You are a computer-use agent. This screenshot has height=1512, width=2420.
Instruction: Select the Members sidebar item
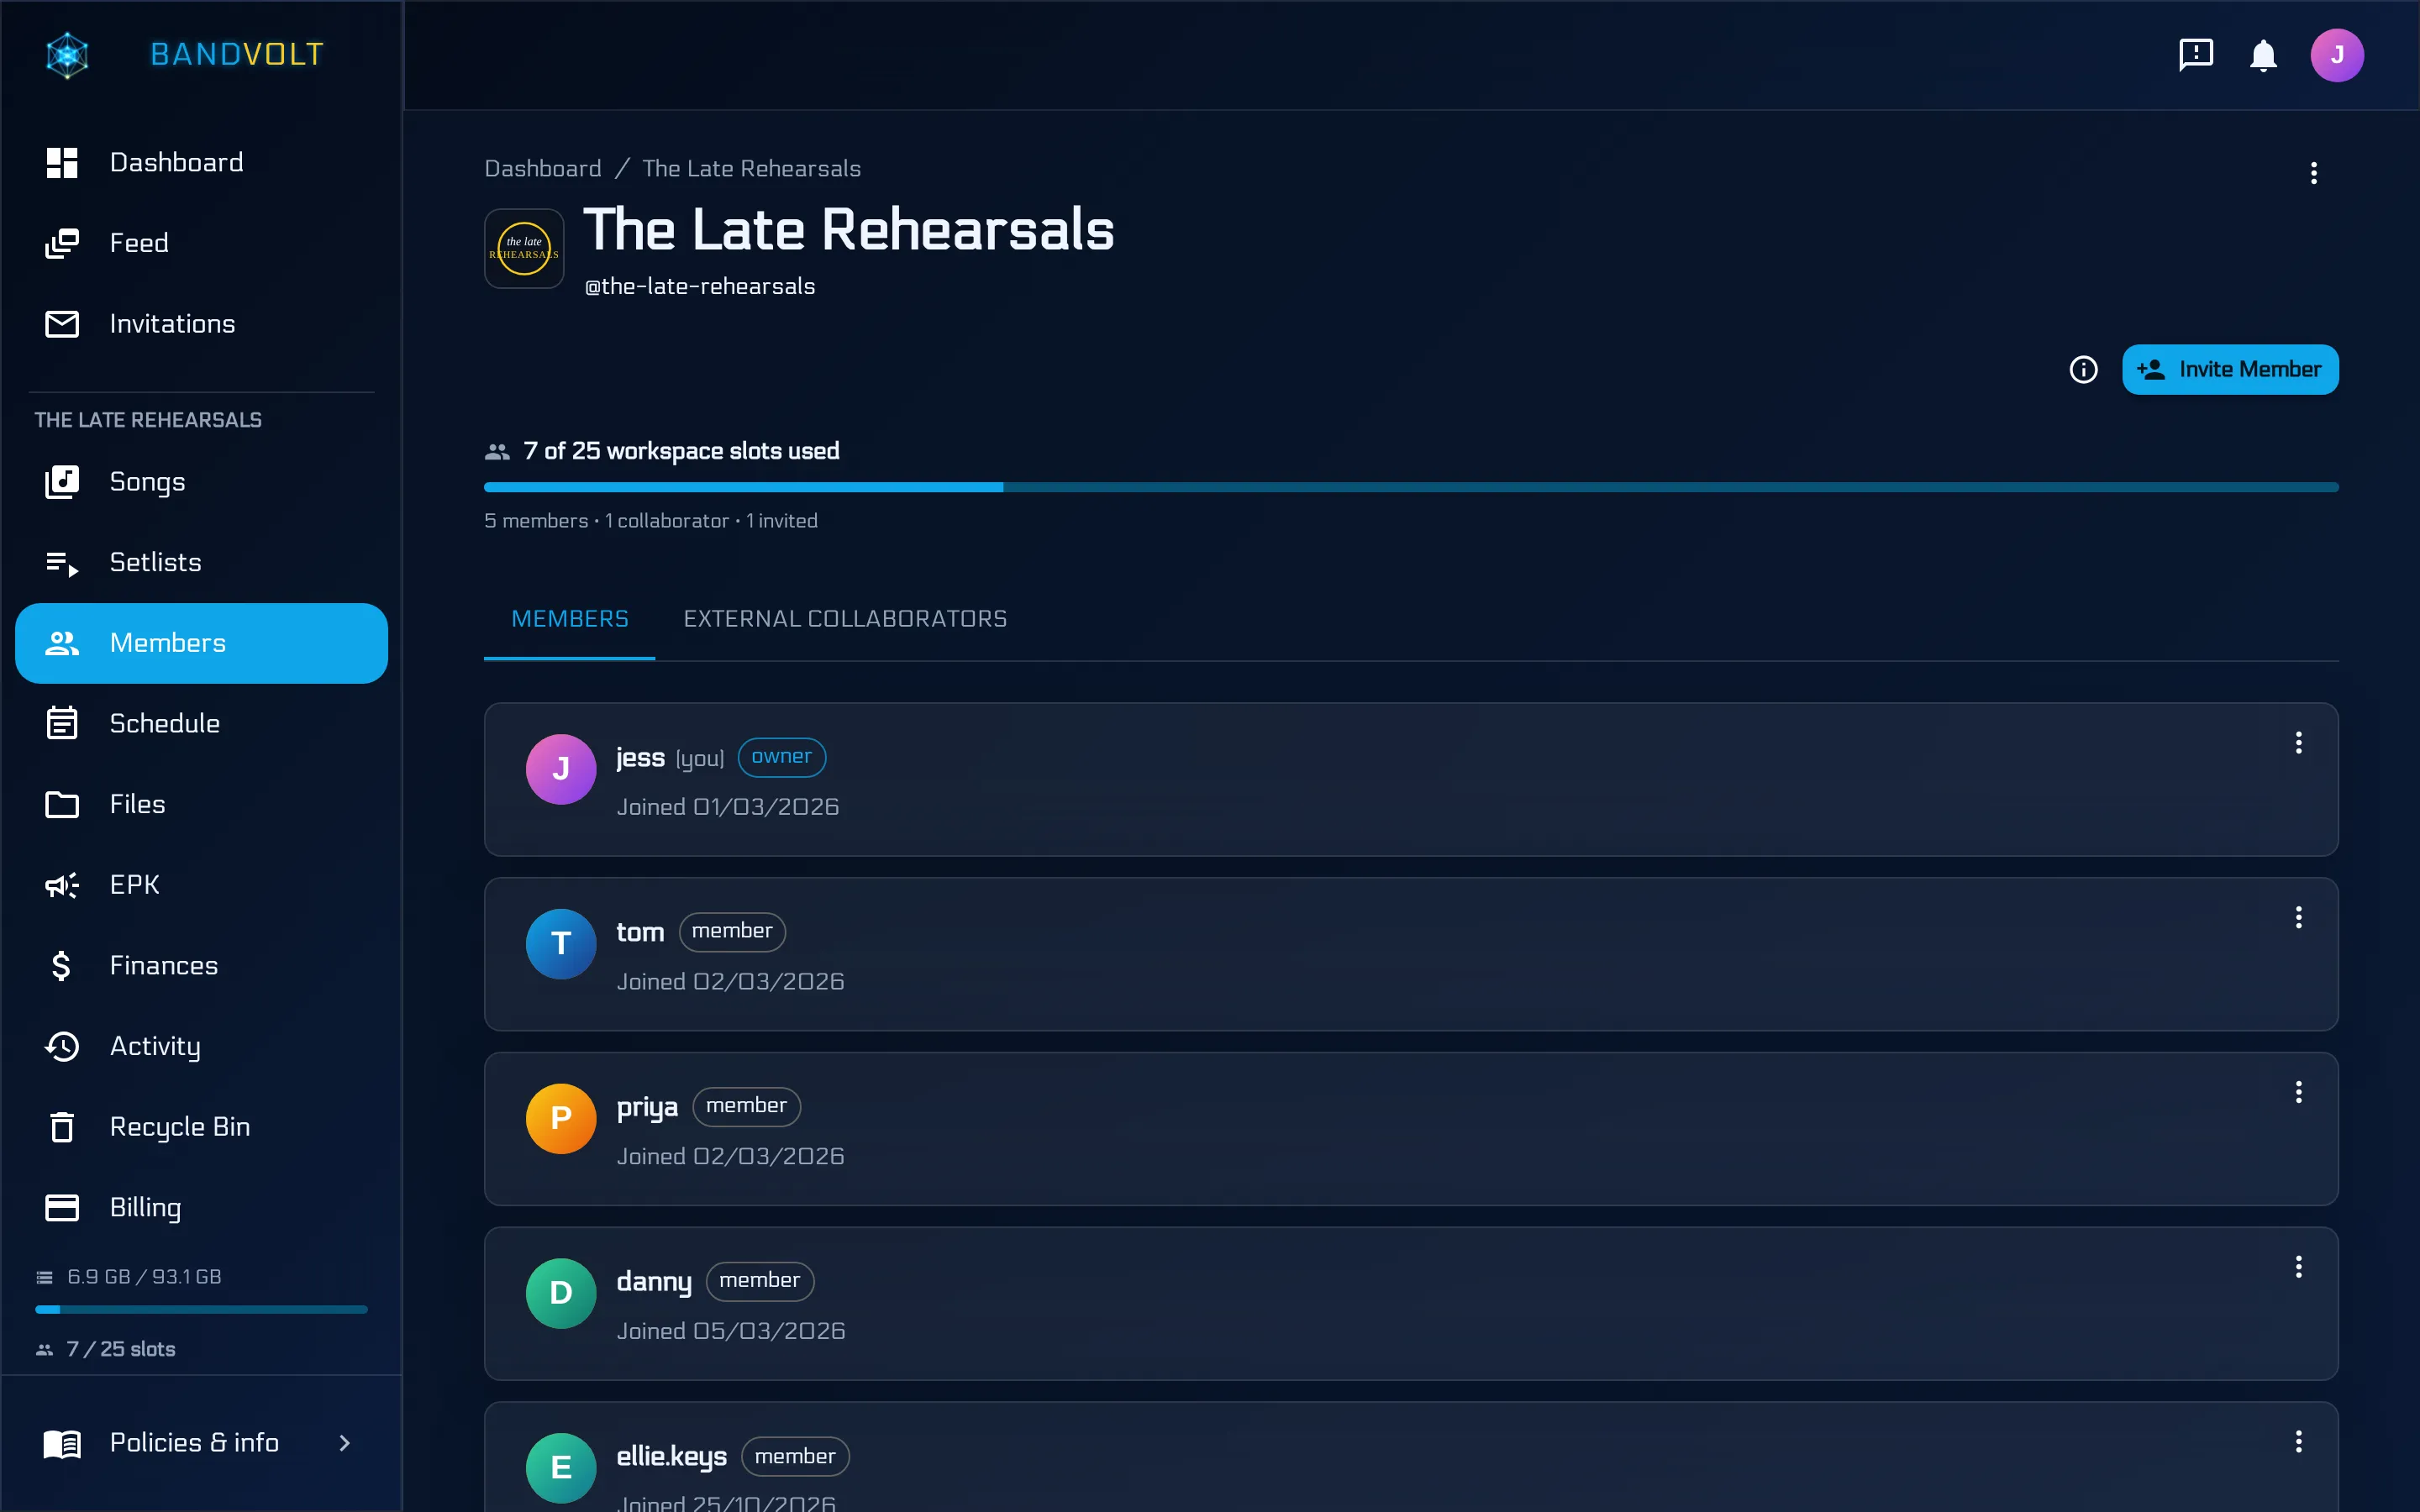(x=201, y=643)
